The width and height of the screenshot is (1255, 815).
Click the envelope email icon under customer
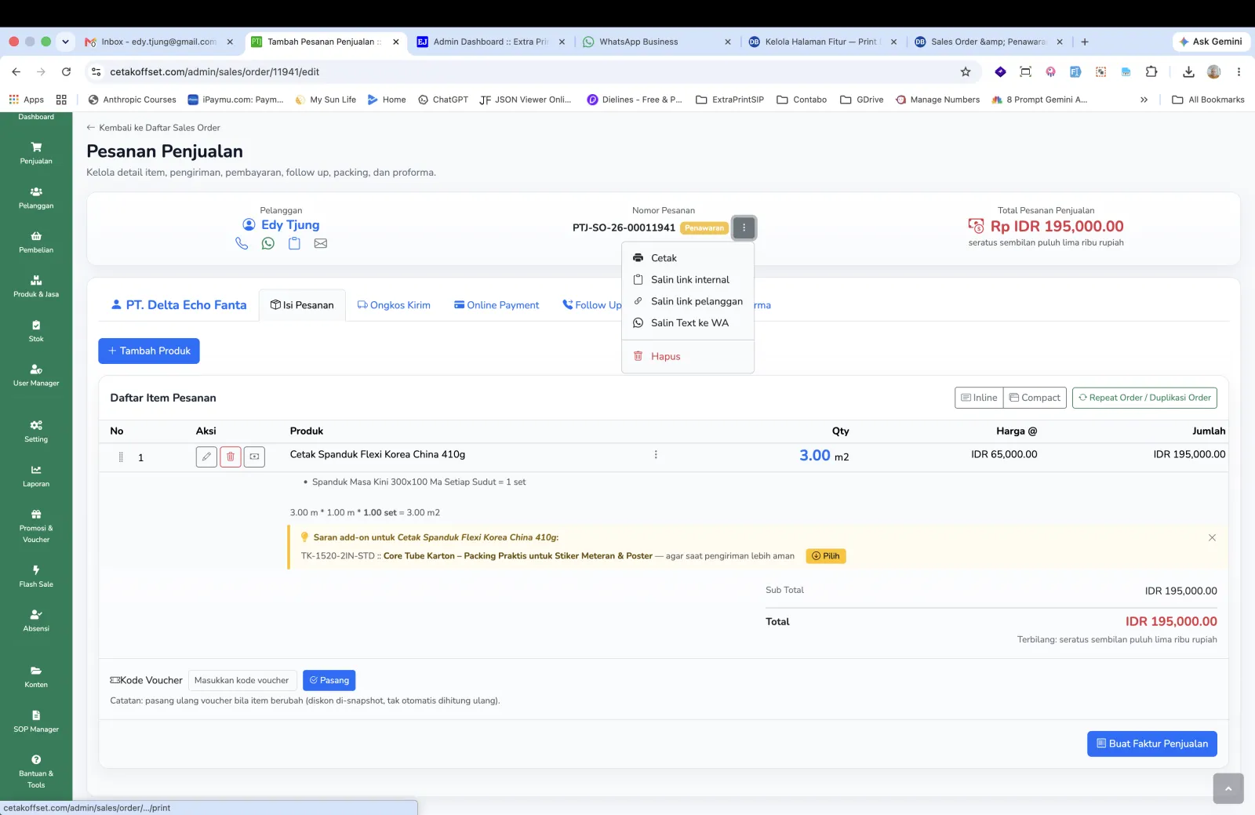point(321,243)
